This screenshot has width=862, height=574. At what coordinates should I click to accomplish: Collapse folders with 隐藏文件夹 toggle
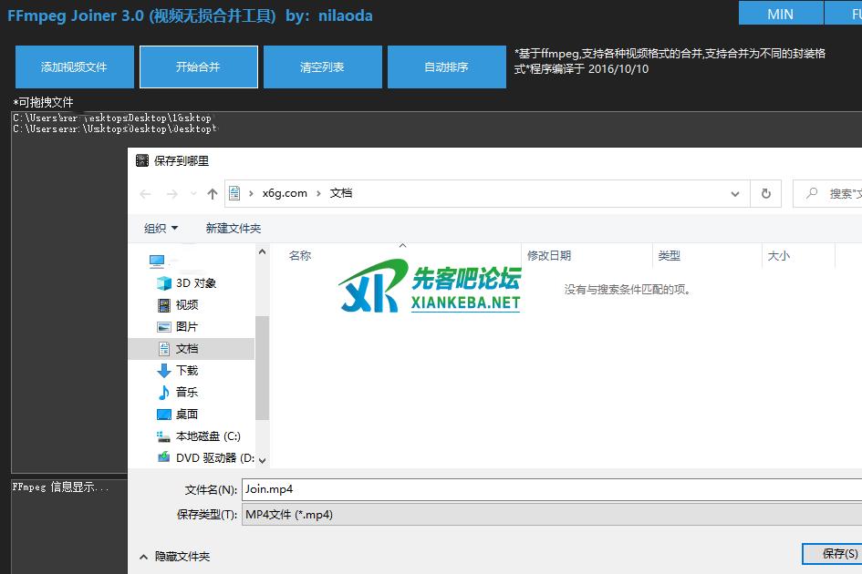(175, 556)
